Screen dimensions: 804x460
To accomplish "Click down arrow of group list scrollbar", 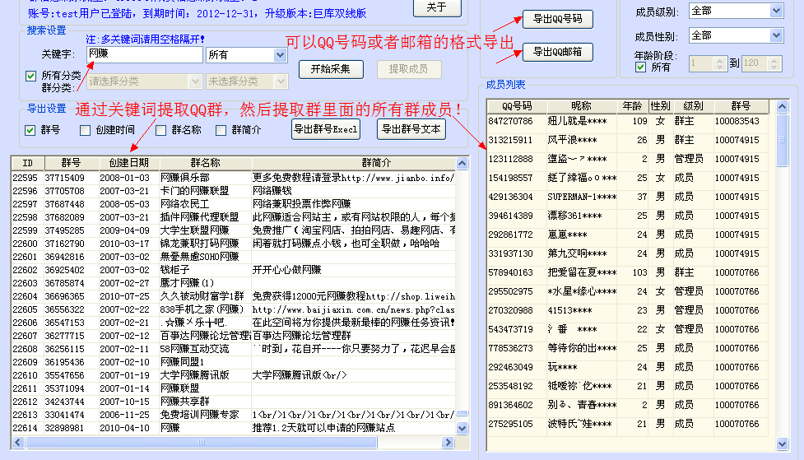I will (x=462, y=428).
